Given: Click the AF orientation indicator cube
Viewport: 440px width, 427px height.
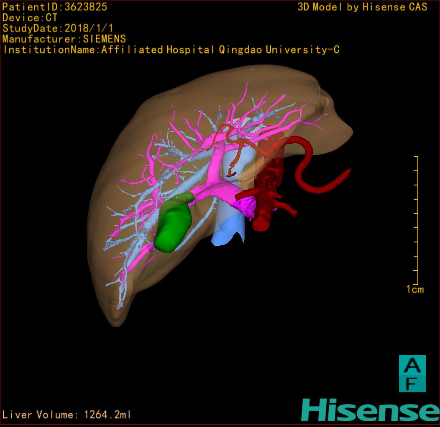Looking at the screenshot, I should click(x=412, y=373).
